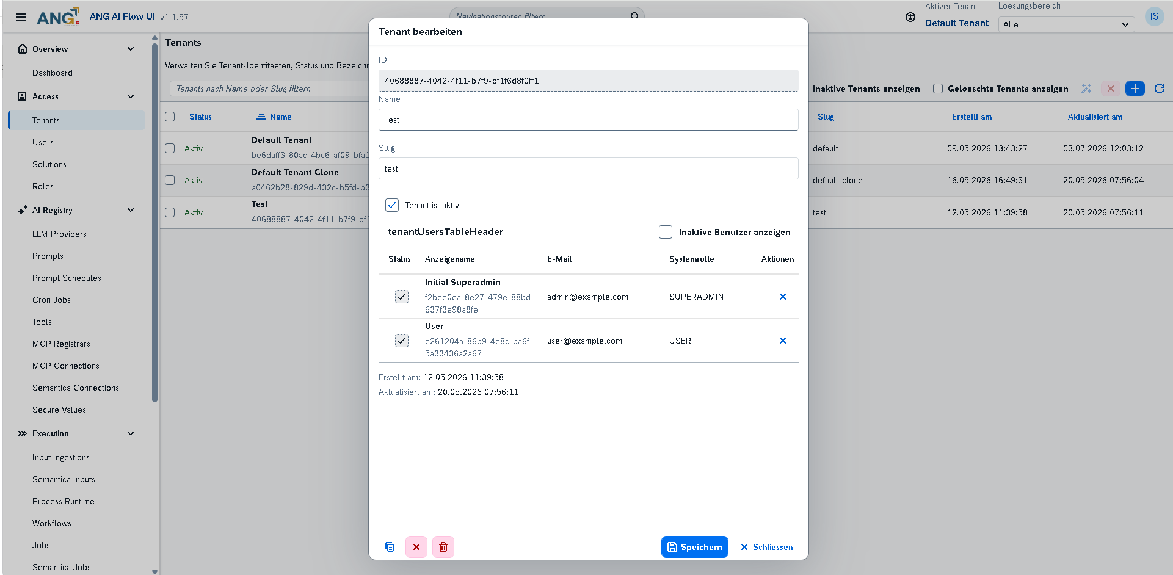Click the search icon in navigation filter
This screenshot has width=1173, height=575.
[634, 16]
